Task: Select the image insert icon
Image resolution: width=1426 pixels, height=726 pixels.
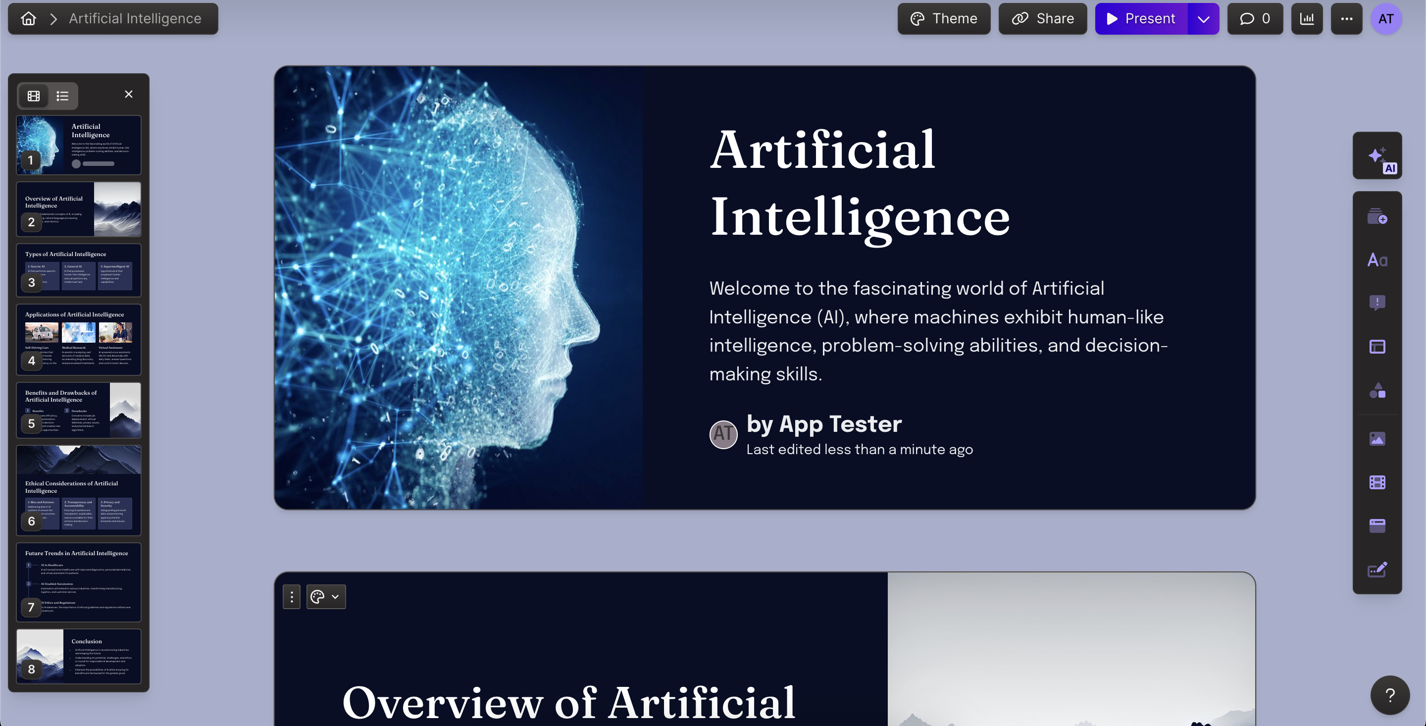Action: (x=1377, y=437)
